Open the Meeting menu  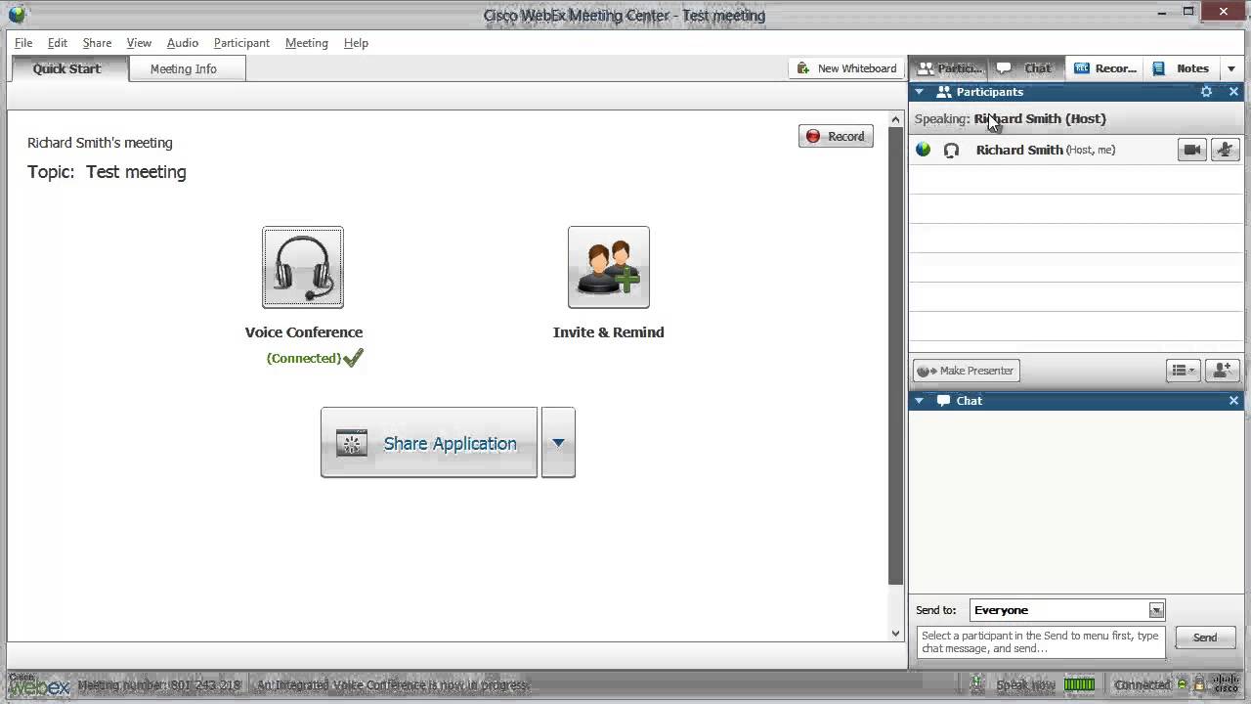click(x=307, y=43)
